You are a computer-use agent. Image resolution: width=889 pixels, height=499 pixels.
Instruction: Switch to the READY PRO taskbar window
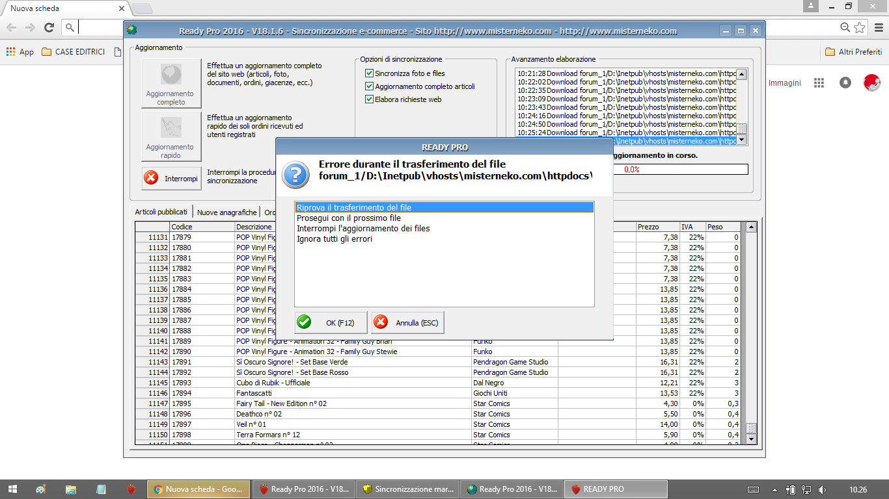(617, 489)
